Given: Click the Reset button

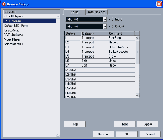Looking at the screenshot, I should click(x=125, y=124).
